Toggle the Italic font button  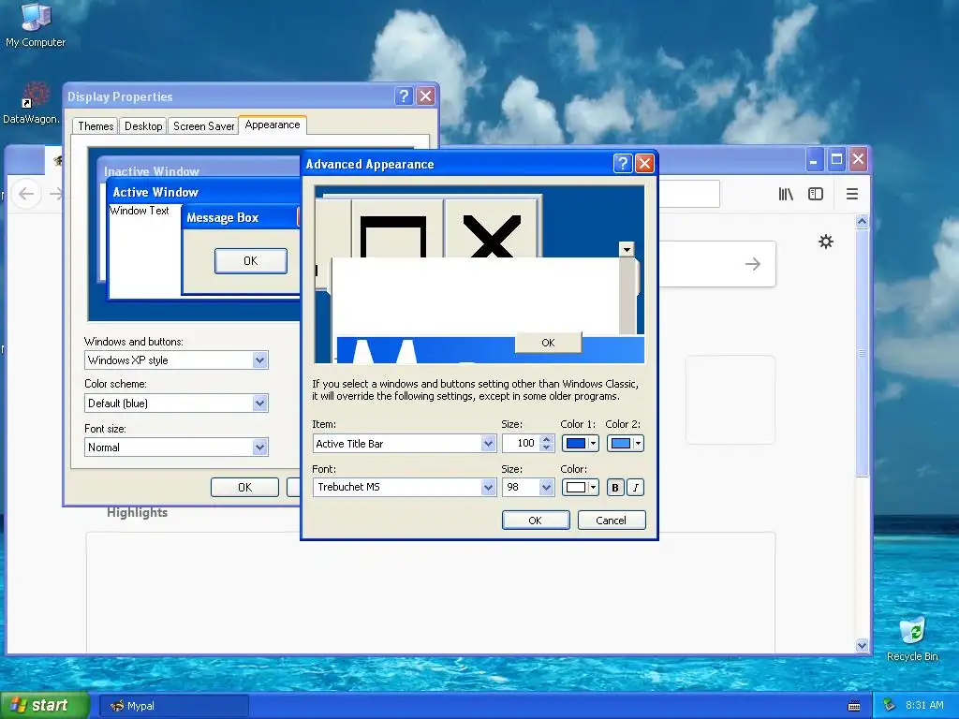[636, 487]
